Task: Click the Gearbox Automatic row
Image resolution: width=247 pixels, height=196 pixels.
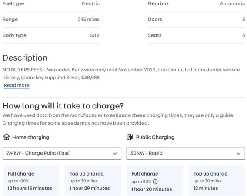Action: (197, 5)
